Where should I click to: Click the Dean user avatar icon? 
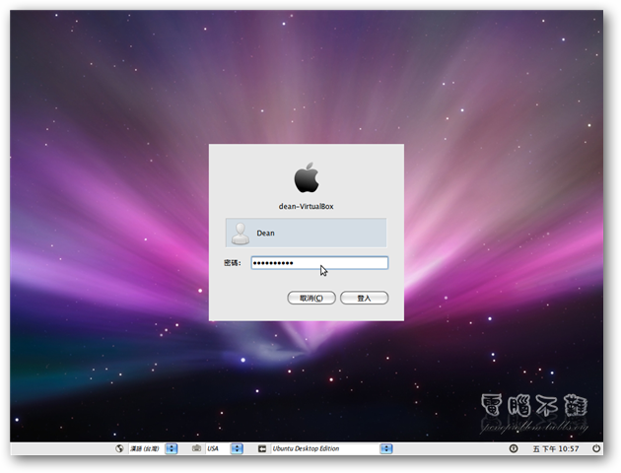(239, 233)
